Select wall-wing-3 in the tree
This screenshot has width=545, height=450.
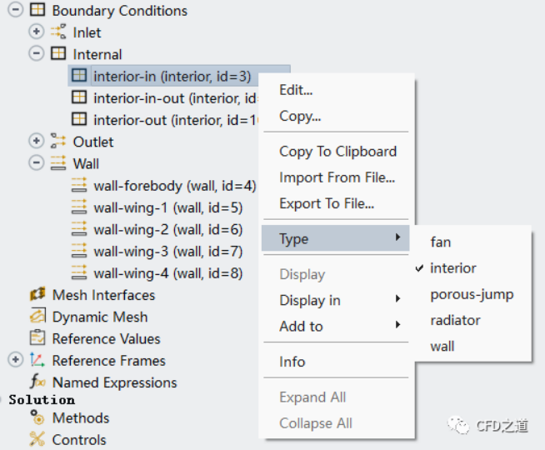click(167, 251)
